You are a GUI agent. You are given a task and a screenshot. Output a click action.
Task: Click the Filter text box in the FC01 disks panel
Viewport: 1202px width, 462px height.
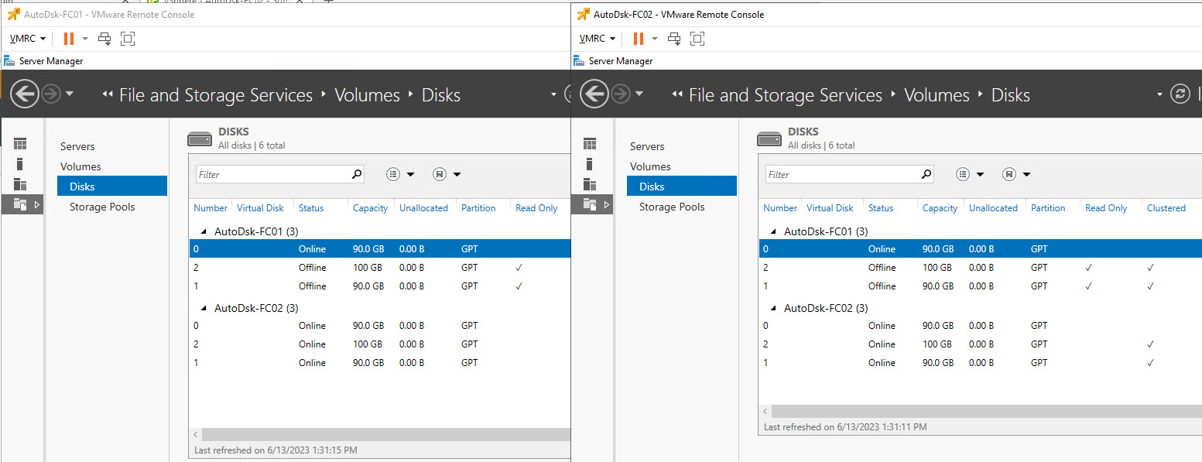coord(271,174)
